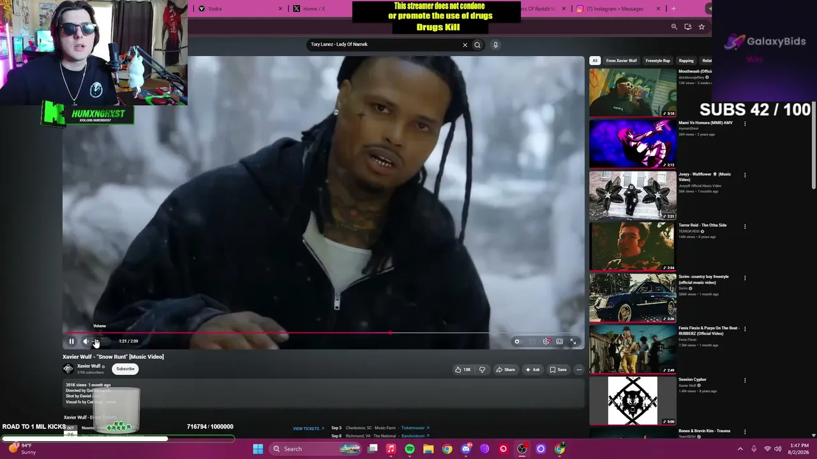Image resolution: width=817 pixels, height=459 pixels.
Task: Clear the YouTube search box text
Action: click(465, 45)
